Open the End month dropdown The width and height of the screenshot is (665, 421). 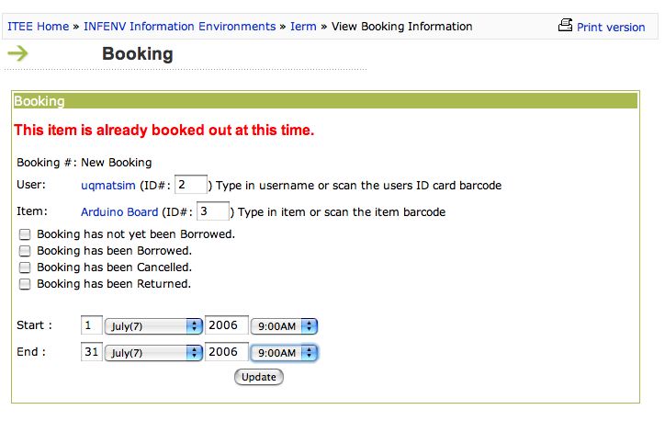pos(153,353)
